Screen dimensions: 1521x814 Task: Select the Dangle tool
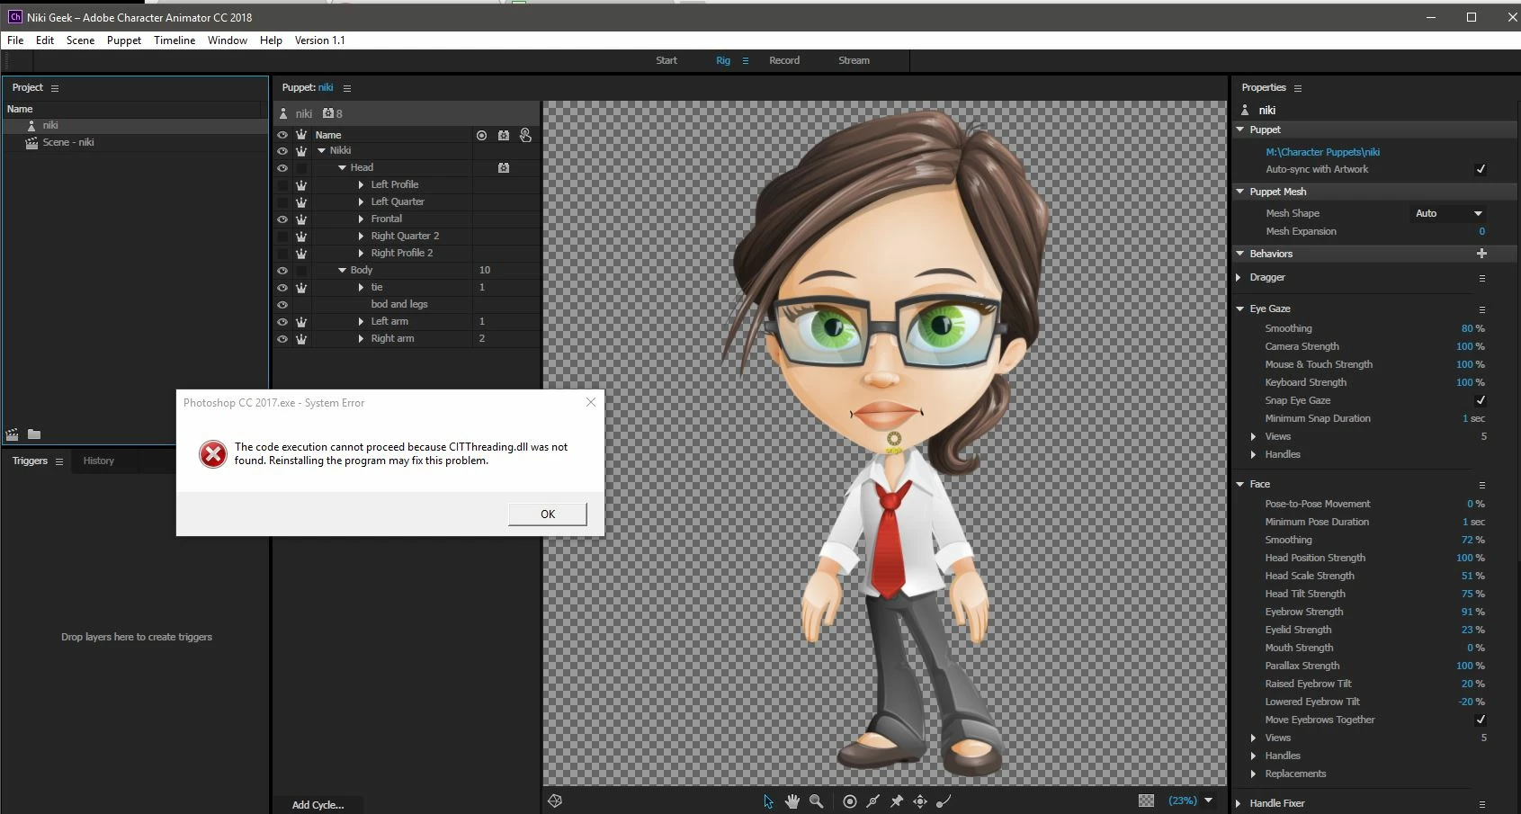944,801
